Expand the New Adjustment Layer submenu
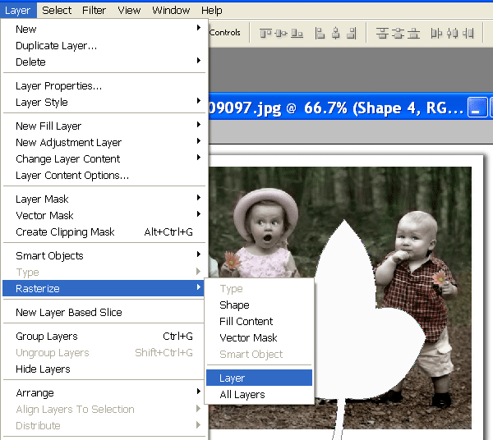The image size is (493, 440). 104,142
